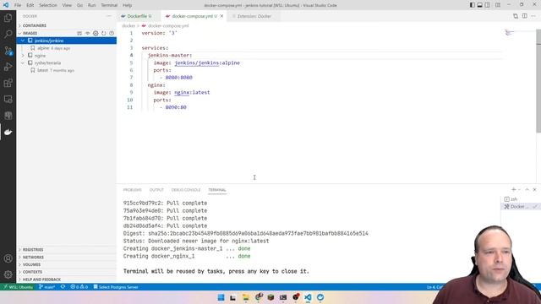Toggle bottom panel layout button
The width and height of the screenshot is (541, 304).
480,5
